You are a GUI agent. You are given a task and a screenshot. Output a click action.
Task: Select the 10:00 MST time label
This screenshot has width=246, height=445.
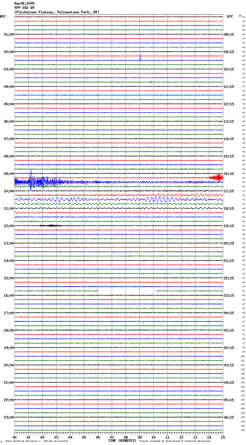[x=9, y=191]
